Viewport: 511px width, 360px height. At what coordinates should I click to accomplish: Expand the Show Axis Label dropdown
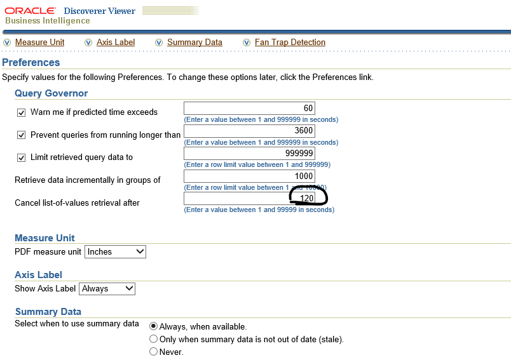tap(107, 289)
